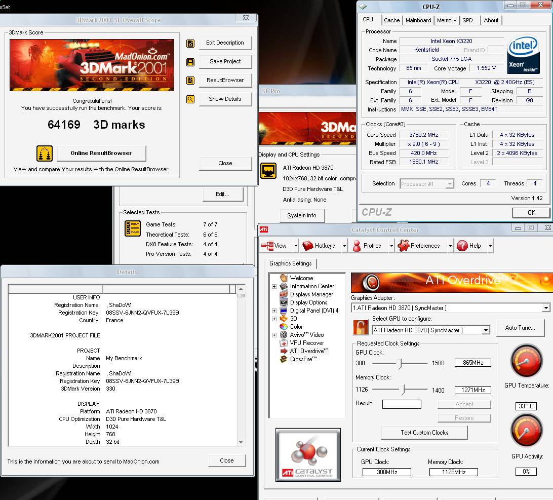553x500 pixels.
Task: Click the Preferences toolbar icon
Action: coord(403,246)
